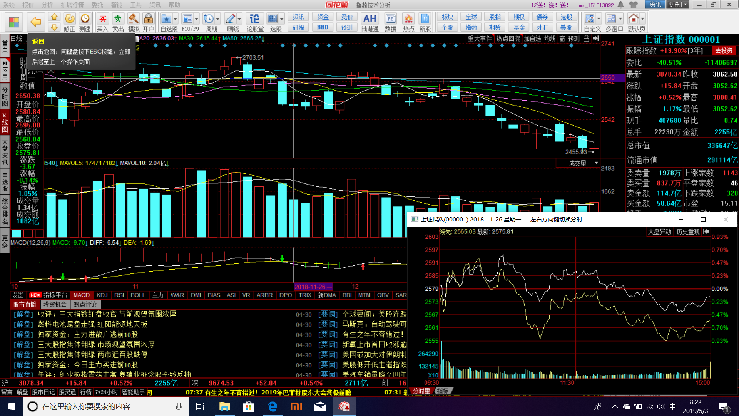Toggle 重大事件 major events markers
This screenshot has width=739, height=416.
pyautogui.click(x=480, y=39)
